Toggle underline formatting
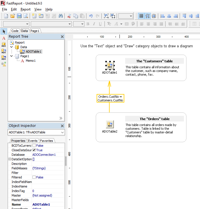This screenshot has width=200, height=209. click(100, 24)
